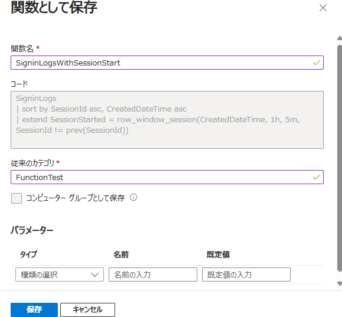Click the 既定値の入力 default value field
Screen dimensions: 342x317
click(246, 274)
